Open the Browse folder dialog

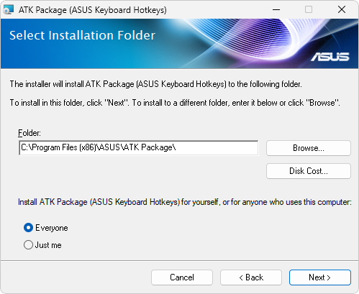[x=309, y=148]
